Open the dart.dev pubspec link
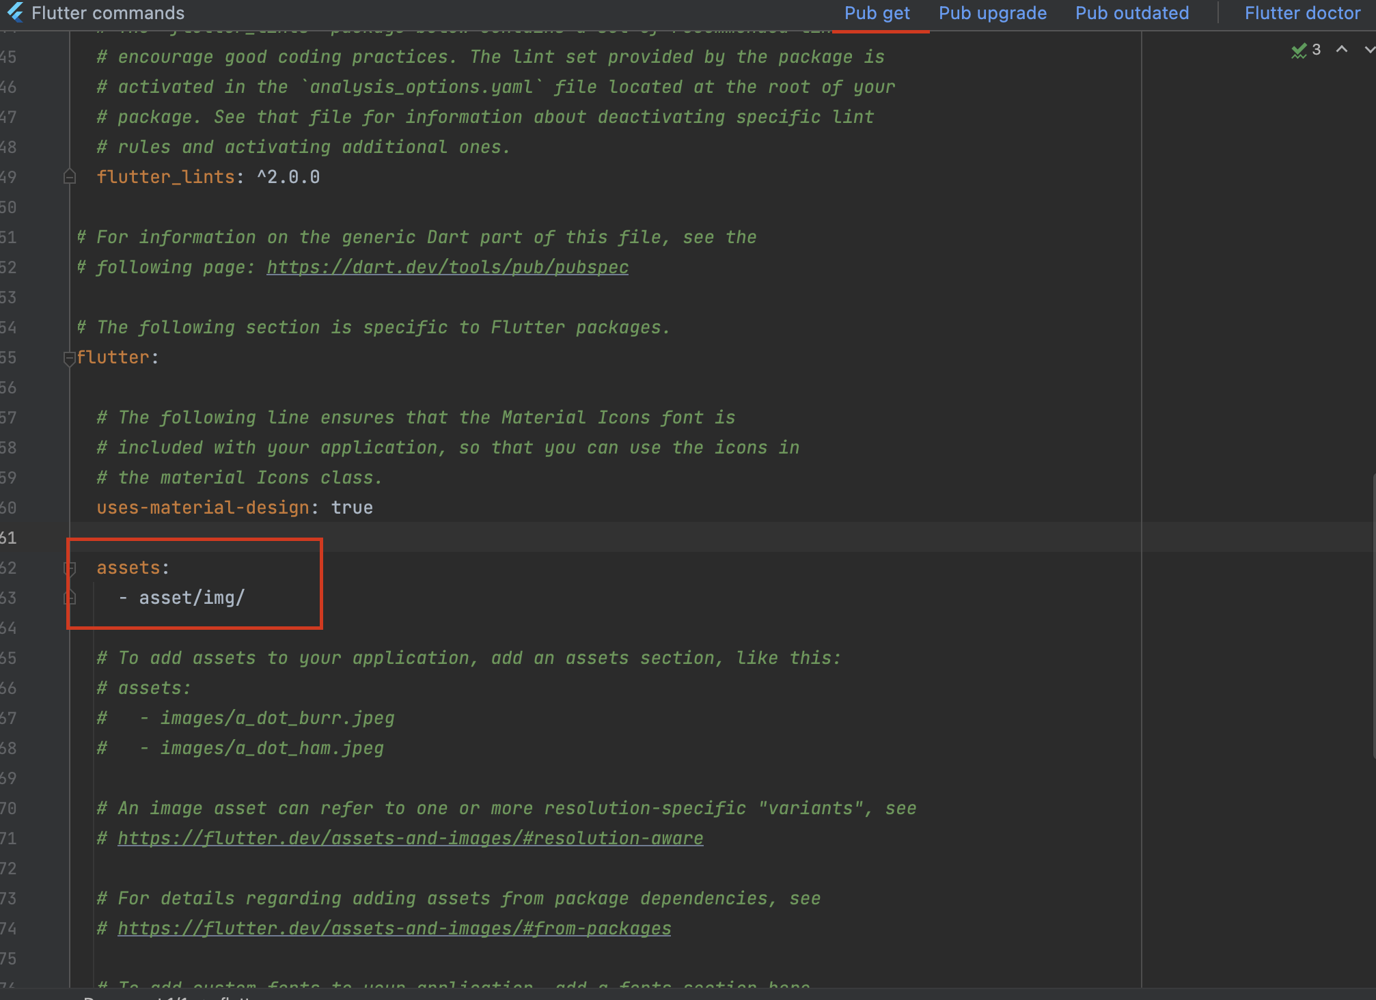The width and height of the screenshot is (1376, 1000). tap(447, 267)
